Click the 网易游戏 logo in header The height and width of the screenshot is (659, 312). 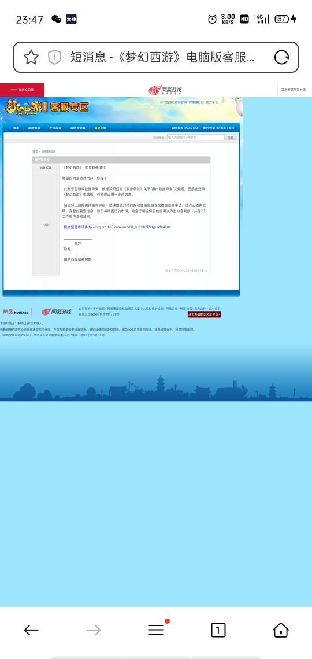[165, 90]
